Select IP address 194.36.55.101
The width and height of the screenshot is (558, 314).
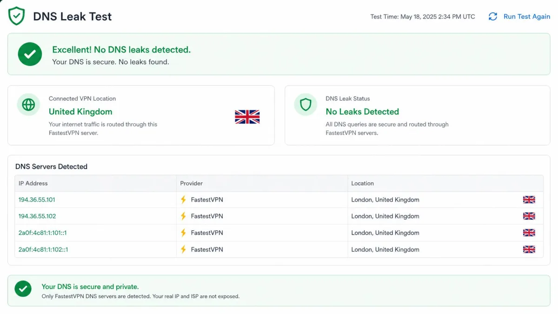tap(37, 200)
